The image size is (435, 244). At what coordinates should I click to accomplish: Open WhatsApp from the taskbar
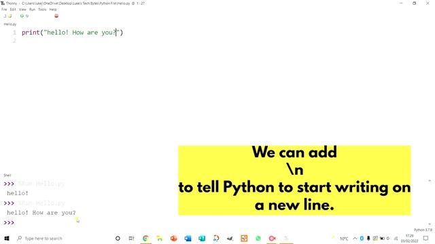(258, 238)
